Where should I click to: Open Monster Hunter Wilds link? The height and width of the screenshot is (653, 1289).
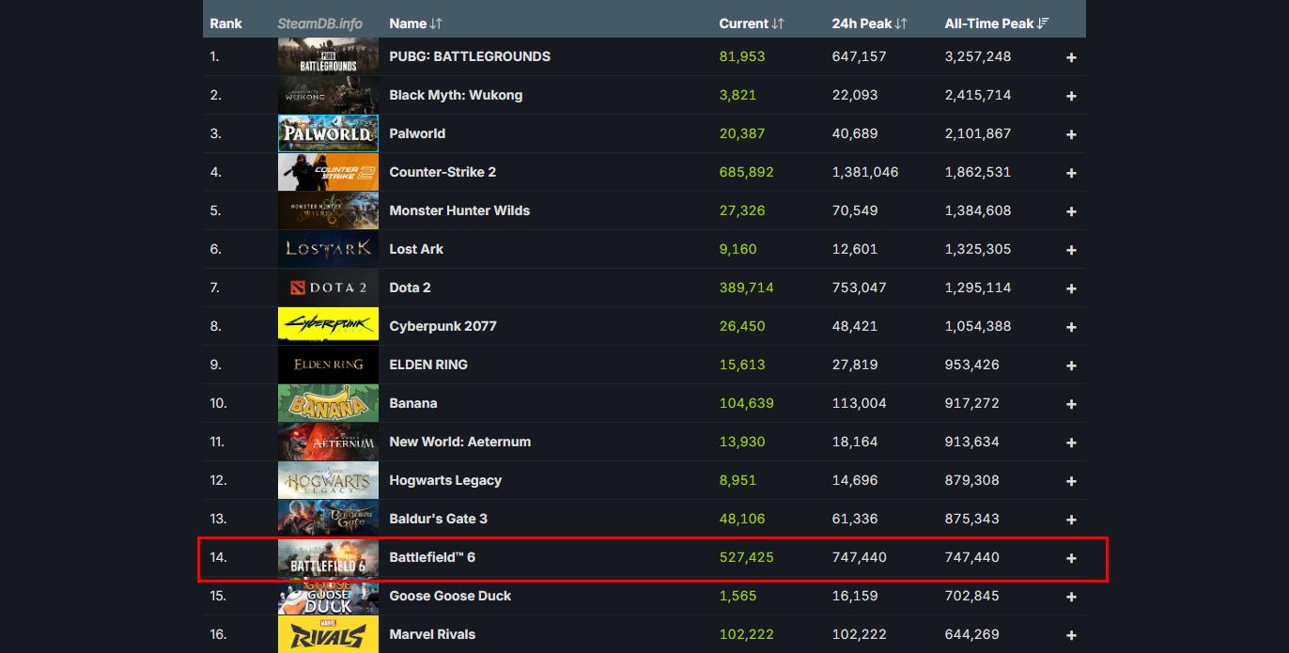(x=459, y=210)
